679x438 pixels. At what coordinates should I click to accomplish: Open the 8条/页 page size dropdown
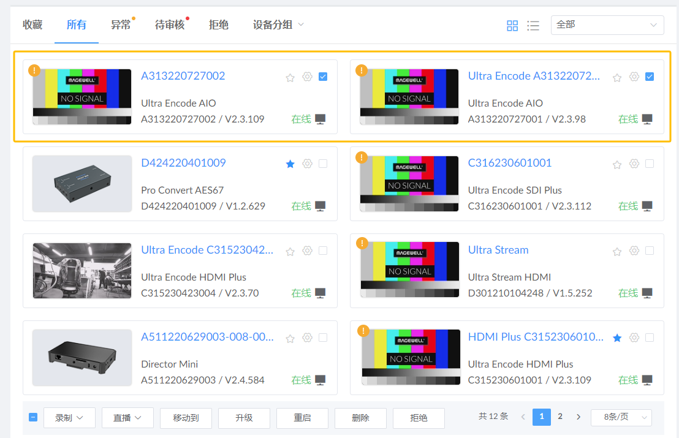coord(621,417)
